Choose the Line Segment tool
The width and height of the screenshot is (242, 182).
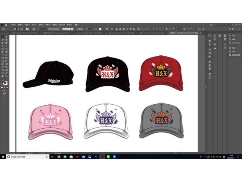(x=6, y=46)
